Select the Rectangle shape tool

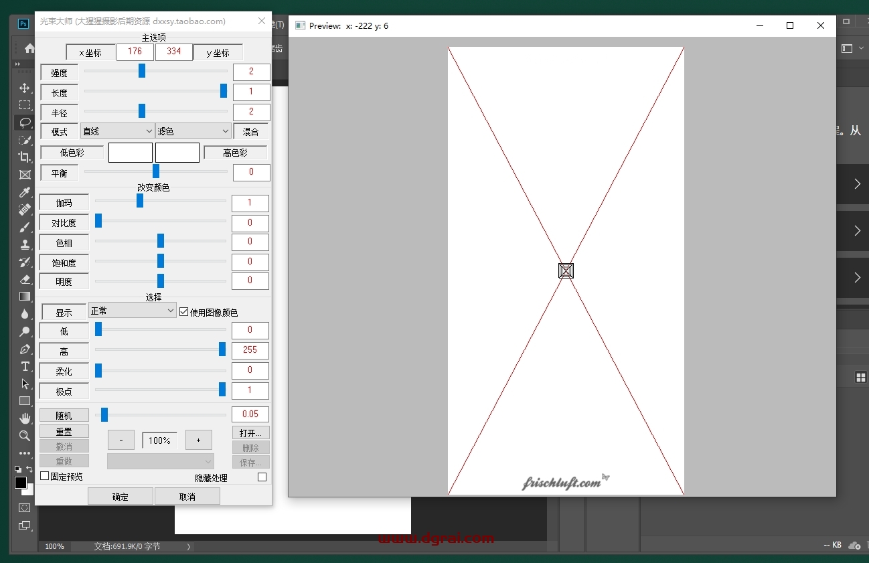(25, 401)
